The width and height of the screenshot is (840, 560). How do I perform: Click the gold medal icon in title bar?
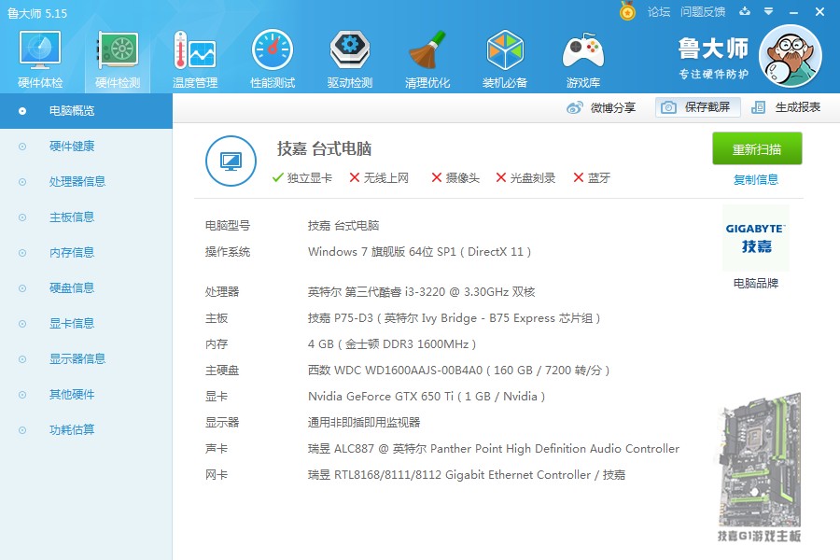click(627, 11)
